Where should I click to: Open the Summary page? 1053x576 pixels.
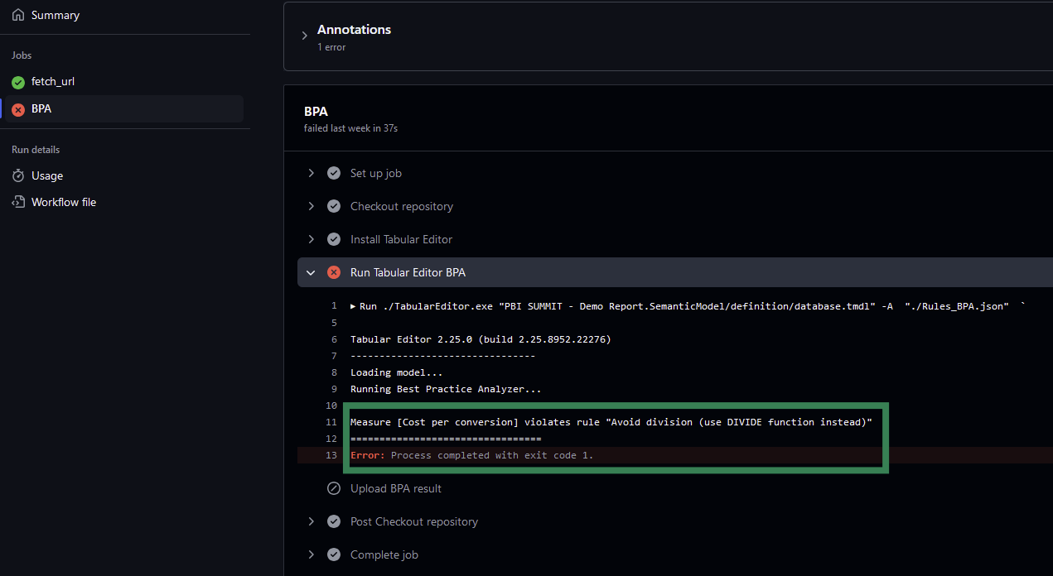pyautogui.click(x=56, y=14)
